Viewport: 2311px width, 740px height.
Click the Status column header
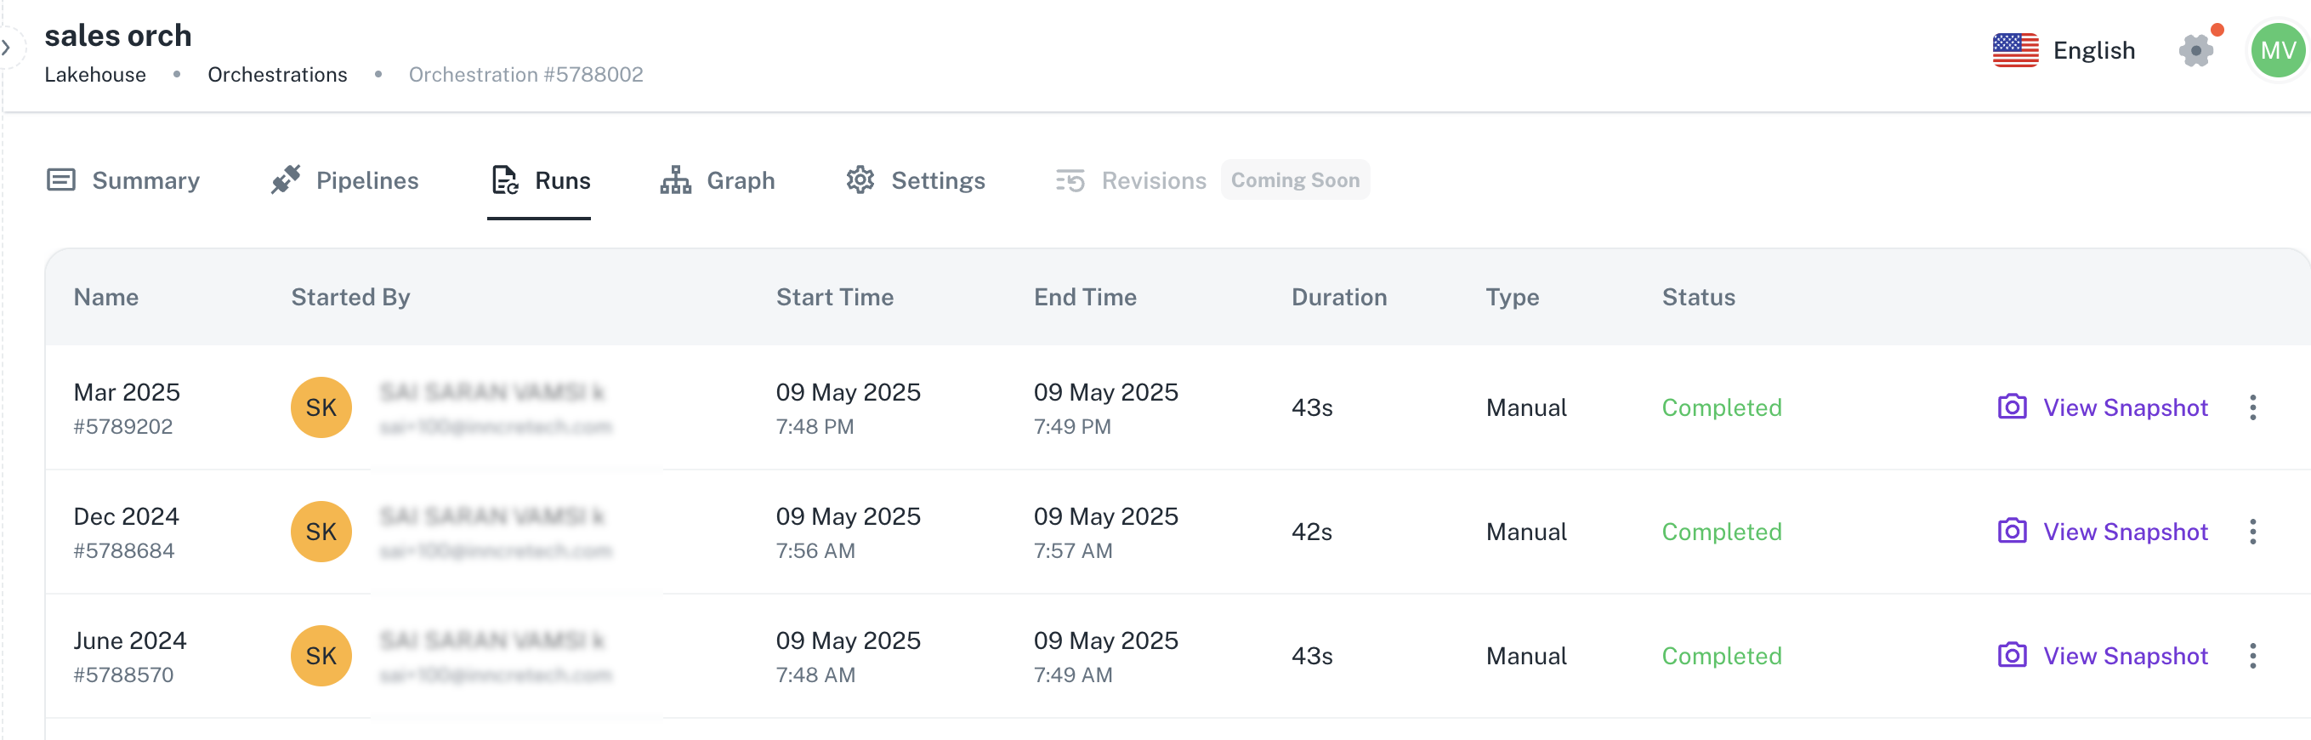[1698, 297]
